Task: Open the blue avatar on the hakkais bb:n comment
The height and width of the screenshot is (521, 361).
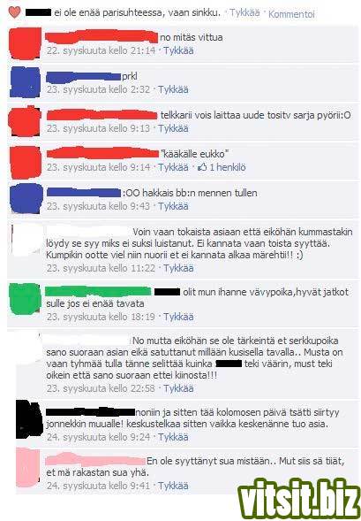Action: [26, 198]
